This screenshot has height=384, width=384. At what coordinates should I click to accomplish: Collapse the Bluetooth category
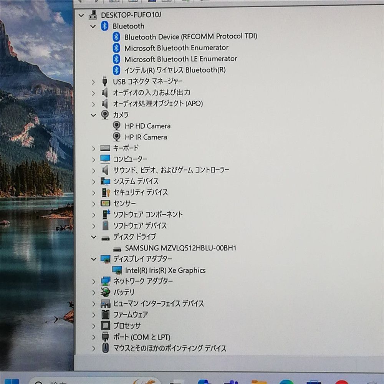pos(93,26)
